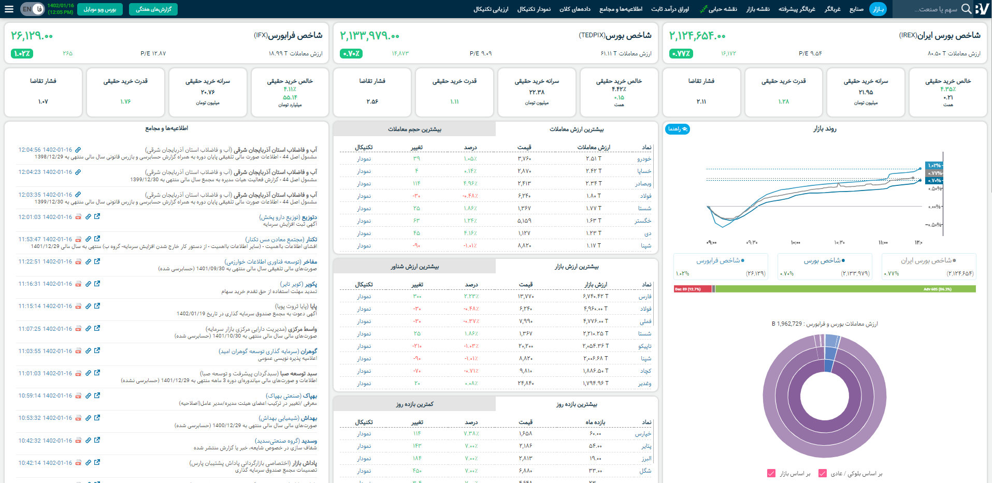992x483 pixels.
Task: Open the PDF of the پکویر announcement
Action: click(78, 284)
